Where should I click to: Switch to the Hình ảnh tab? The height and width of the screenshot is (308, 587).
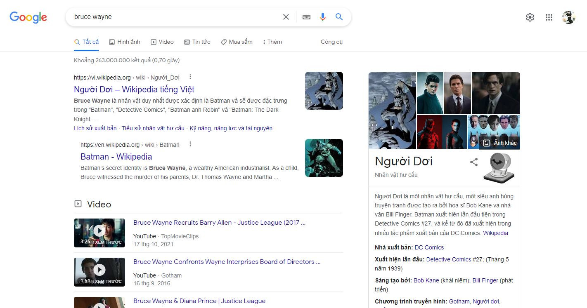tap(125, 42)
